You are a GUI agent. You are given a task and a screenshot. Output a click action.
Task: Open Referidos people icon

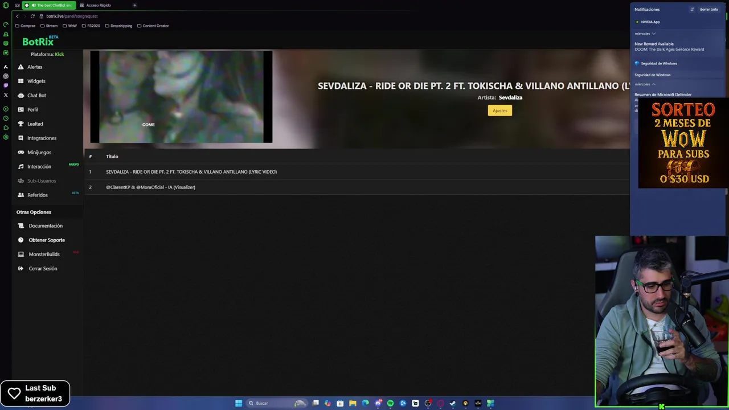21,195
